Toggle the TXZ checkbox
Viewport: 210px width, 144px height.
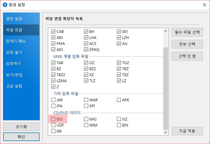point(119,75)
